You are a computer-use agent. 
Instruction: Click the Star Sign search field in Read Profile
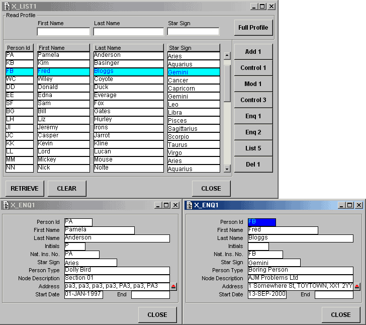pyautogui.click(x=193, y=32)
